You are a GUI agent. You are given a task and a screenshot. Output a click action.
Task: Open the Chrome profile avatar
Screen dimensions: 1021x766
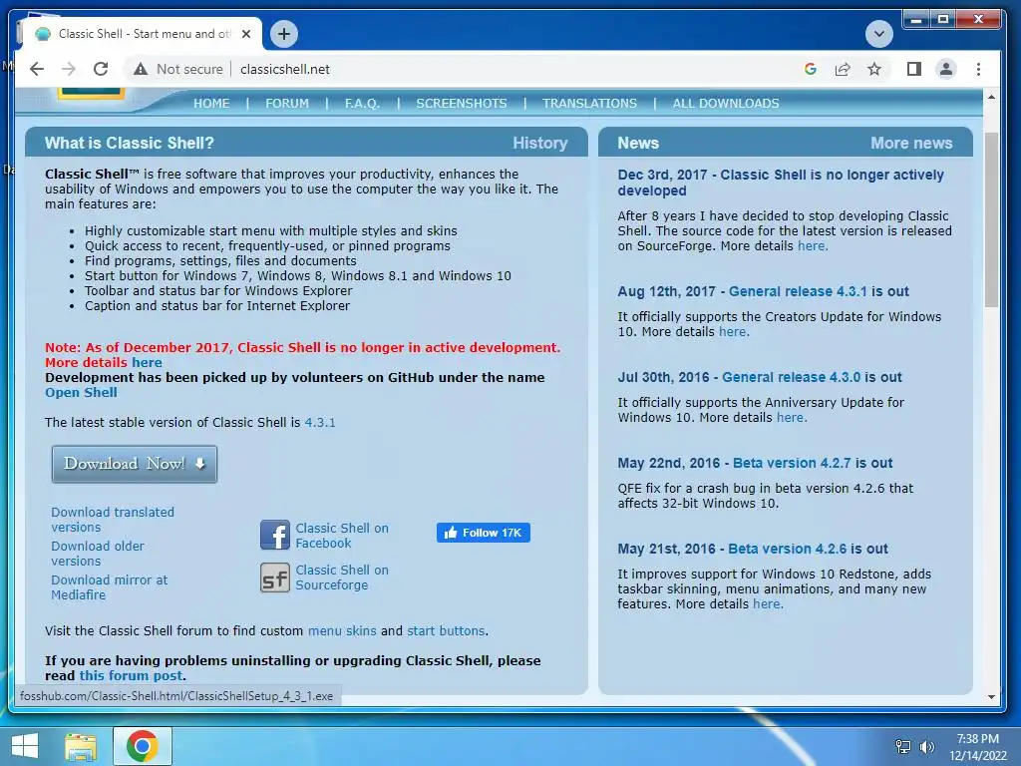click(x=946, y=69)
